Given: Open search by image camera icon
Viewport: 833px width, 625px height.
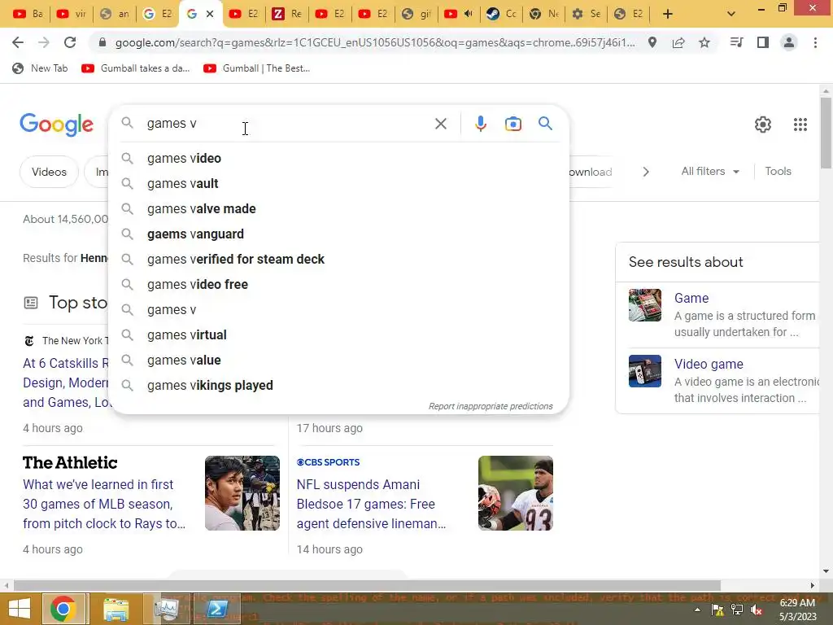Looking at the screenshot, I should tap(512, 124).
